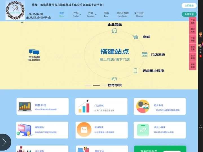Click the text 体验各种不同的风格模板

46,132
